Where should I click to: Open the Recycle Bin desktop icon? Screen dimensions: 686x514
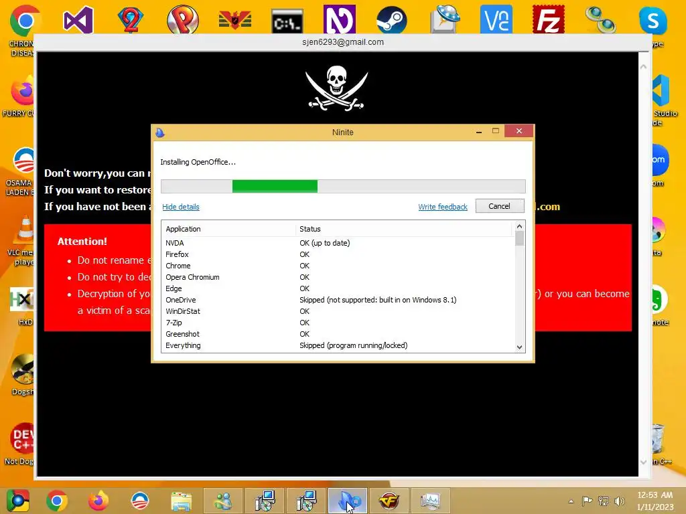[658, 439]
